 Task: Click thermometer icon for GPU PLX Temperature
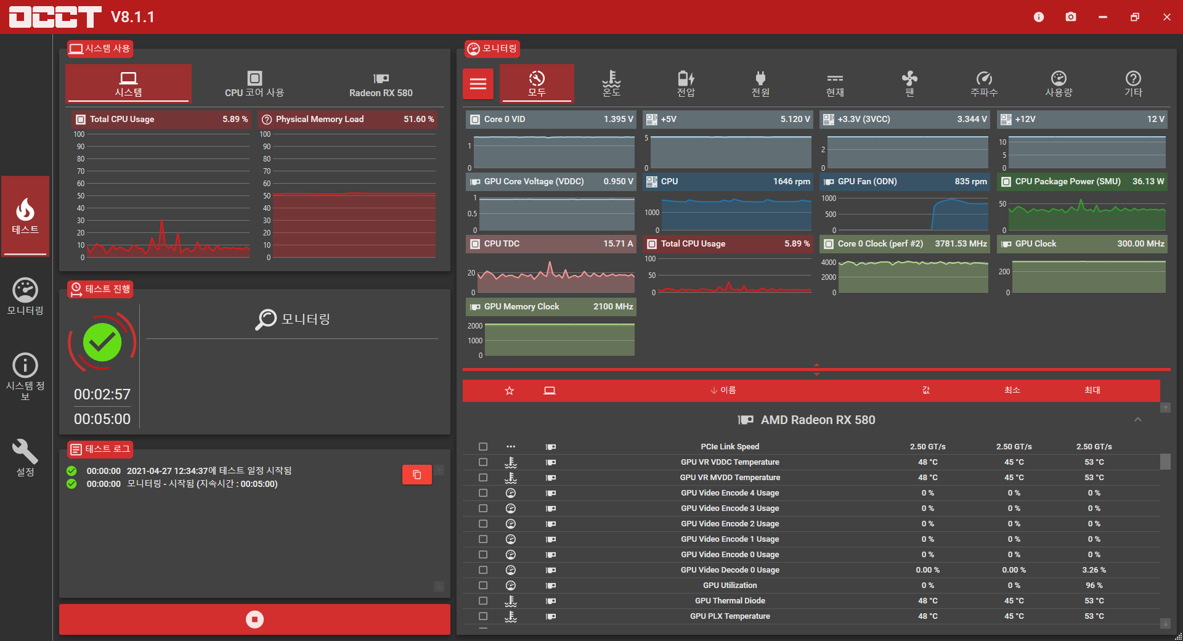coord(511,616)
